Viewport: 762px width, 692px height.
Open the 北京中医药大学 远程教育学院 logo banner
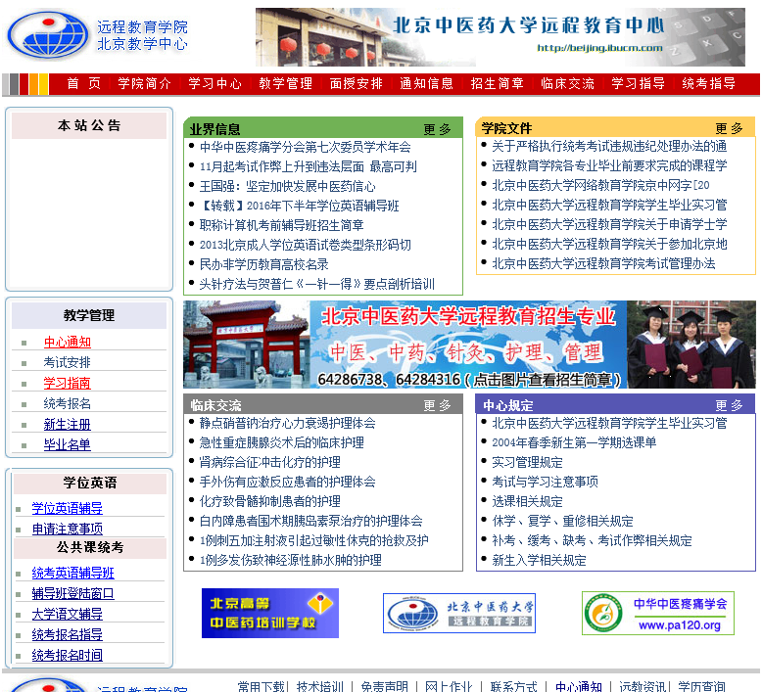(459, 613)
